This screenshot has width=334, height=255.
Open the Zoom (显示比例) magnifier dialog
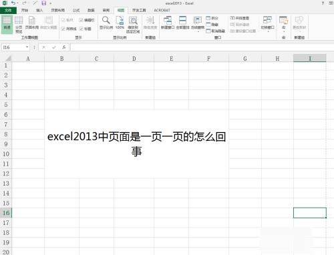tap(106, 23)
